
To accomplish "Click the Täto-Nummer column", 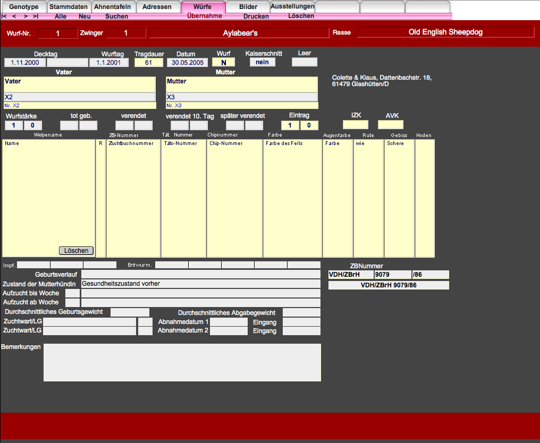I will [183, 198].
